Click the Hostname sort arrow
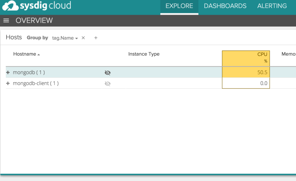296x181 pixels. coord(39,55)
